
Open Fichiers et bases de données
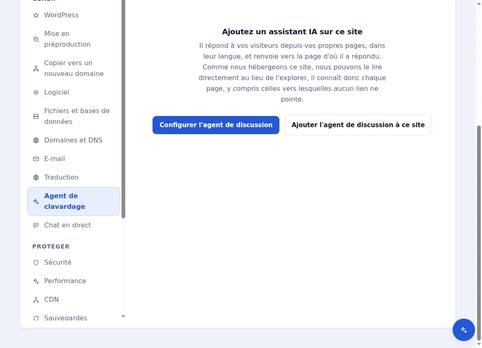74,116
